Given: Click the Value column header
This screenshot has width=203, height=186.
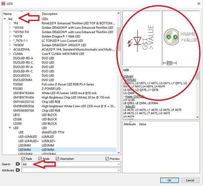Looking at the screenshot, I should [x=142, y=124].
